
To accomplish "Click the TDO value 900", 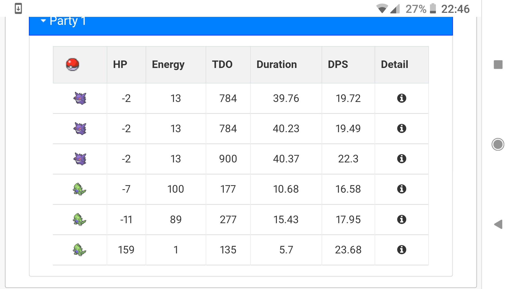I will [228, 159].
